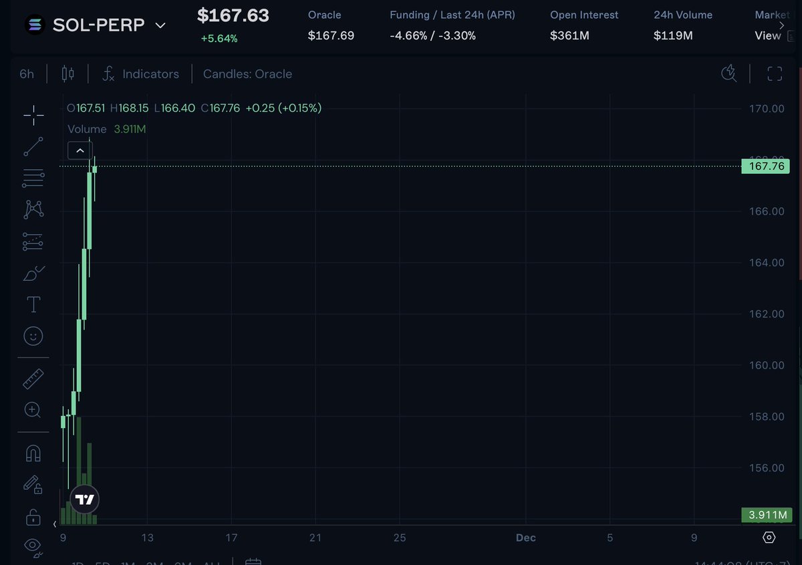Viewport: 802px width, 565px height.
Task: Click the quick search lightning icon
Action: tap(728, 73)
